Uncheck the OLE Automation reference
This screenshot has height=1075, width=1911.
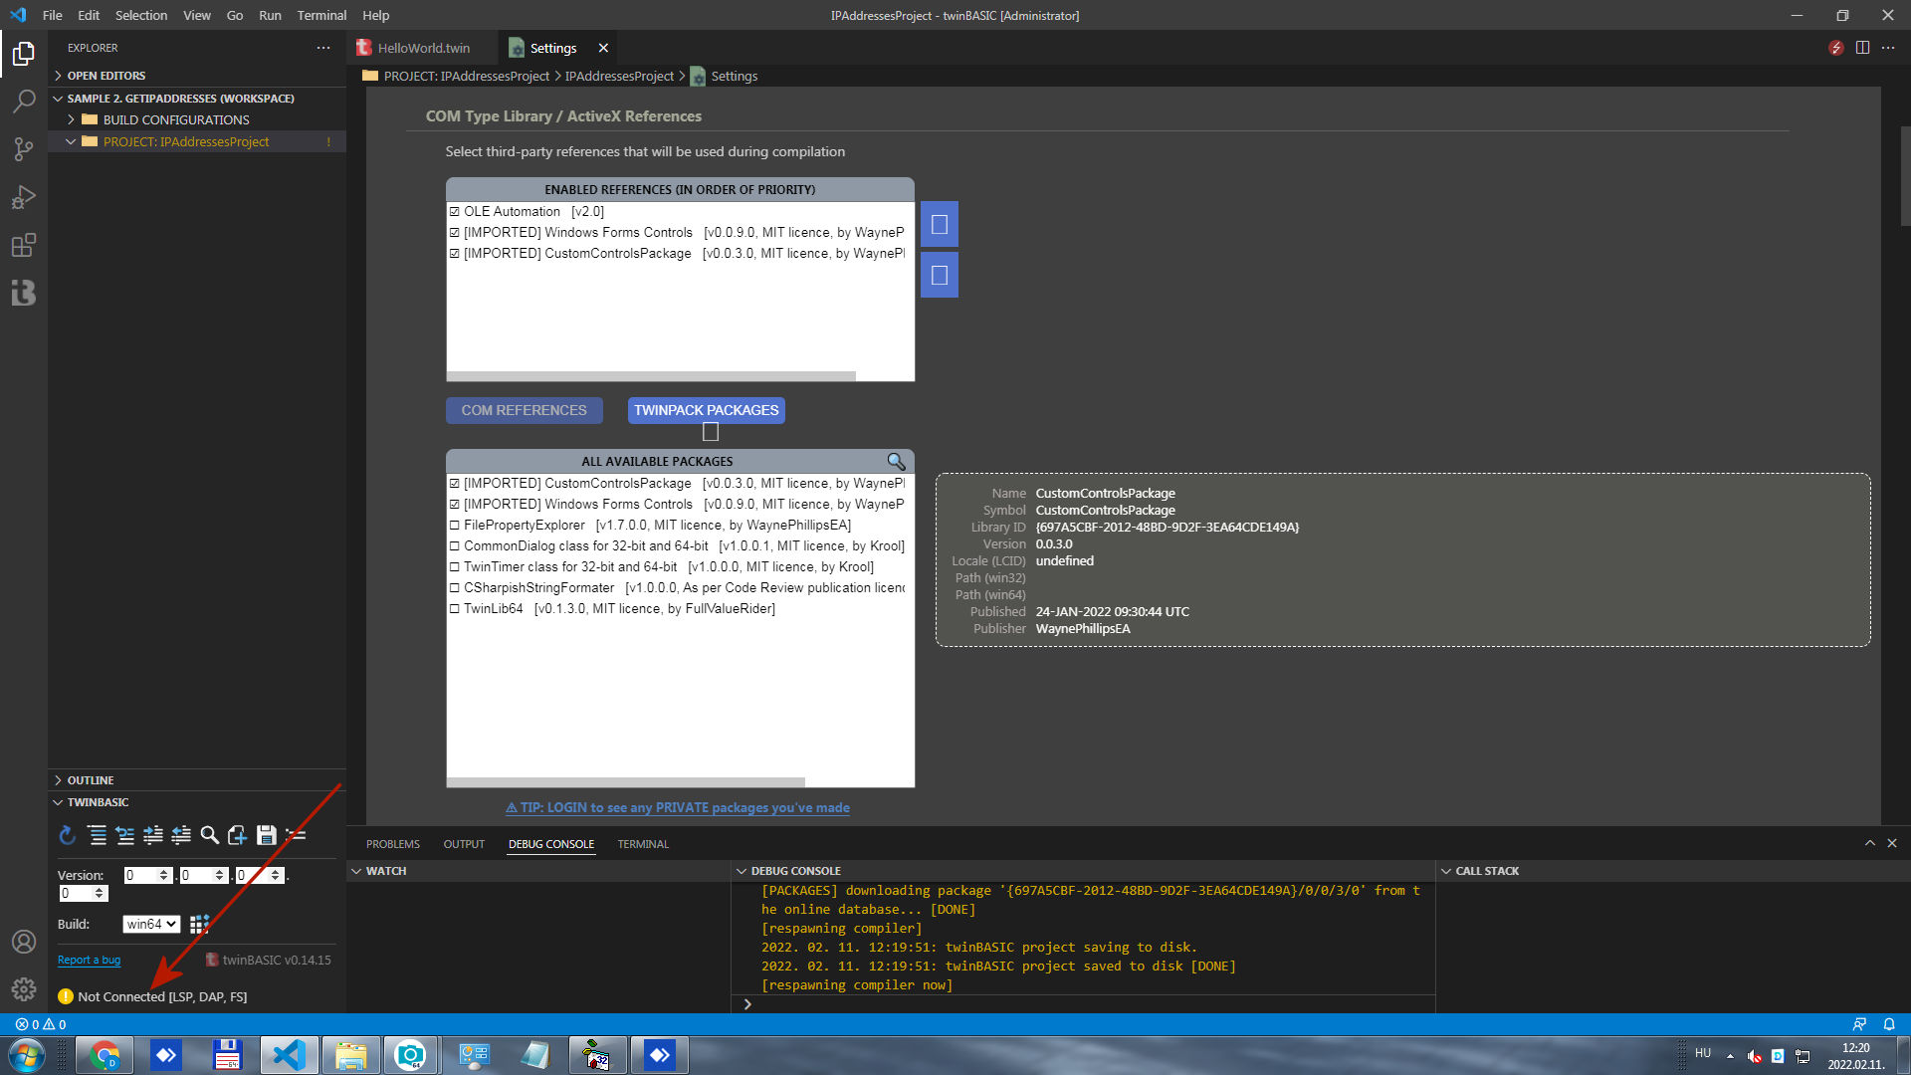[455, 211]
